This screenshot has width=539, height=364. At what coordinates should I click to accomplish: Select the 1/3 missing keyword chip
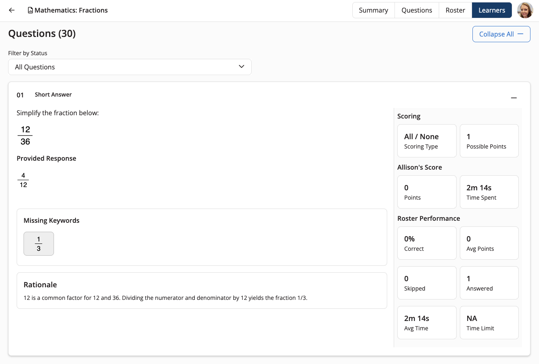click(39, 243)
